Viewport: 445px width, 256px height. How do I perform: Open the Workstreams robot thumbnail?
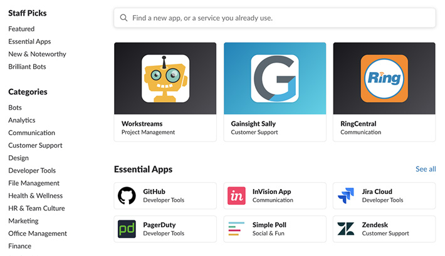[x=165, y=78]
